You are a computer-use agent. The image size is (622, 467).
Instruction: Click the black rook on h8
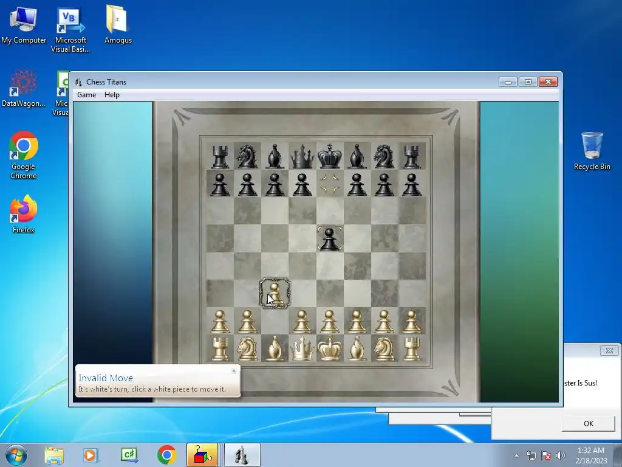click(x=411, y=156)
